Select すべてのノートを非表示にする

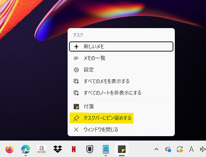121,93
